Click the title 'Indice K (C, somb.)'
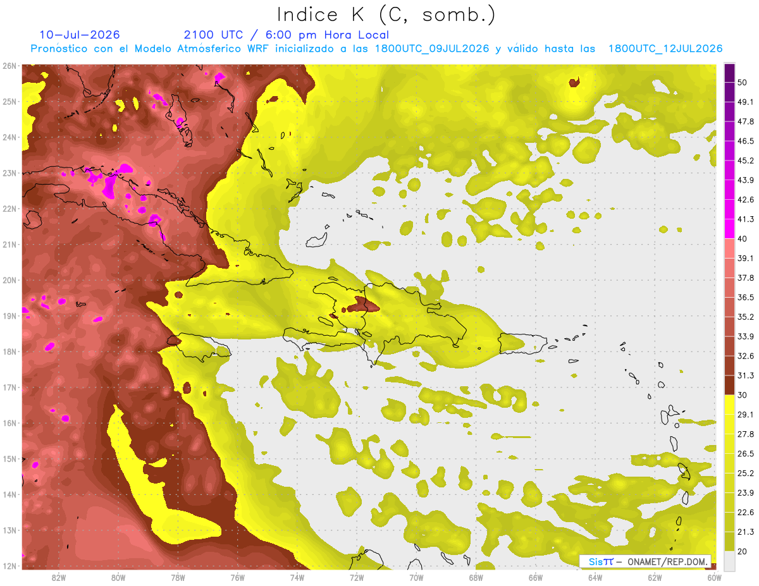Viewport: 759px width, 586px height. pyautogui.click(x=386, y=15)
